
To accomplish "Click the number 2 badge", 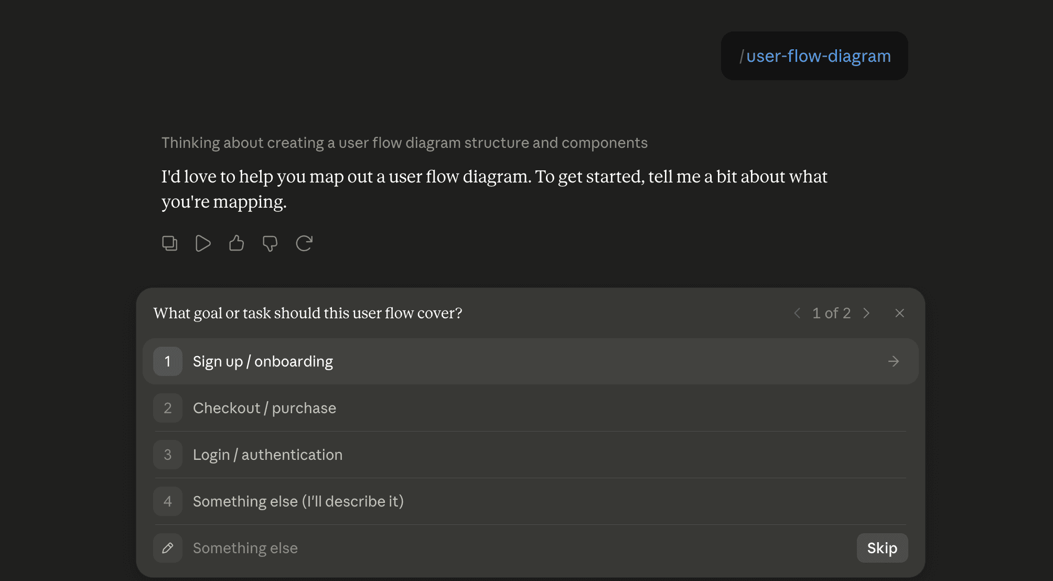I will tap(168, 408).
